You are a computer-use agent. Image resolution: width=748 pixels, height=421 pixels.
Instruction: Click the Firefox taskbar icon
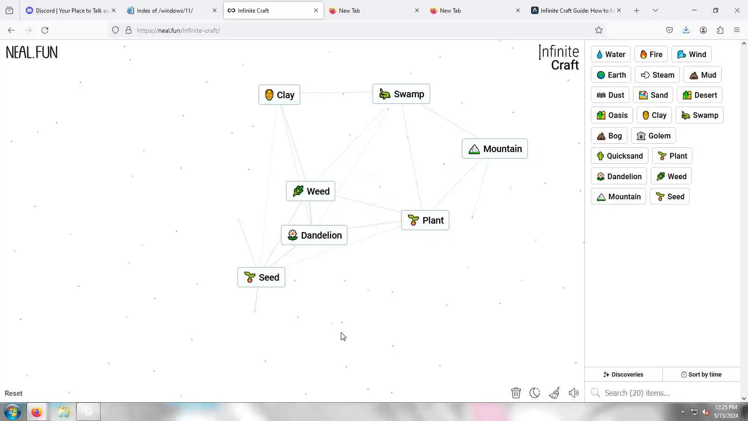click(36, 412)
